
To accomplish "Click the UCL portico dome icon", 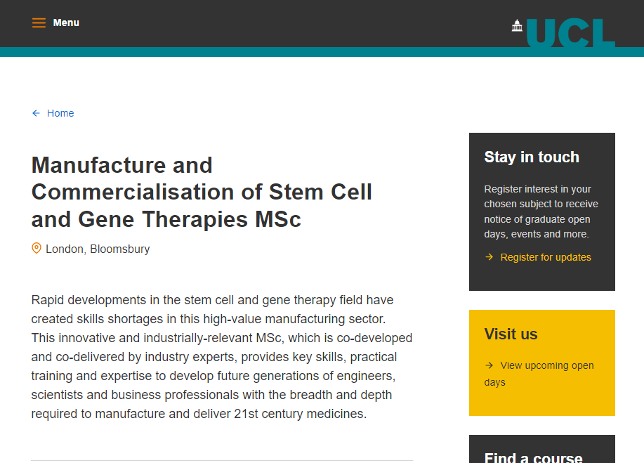I will 518,26.
